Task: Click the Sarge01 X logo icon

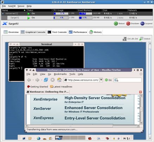Action: click(5, 23)
